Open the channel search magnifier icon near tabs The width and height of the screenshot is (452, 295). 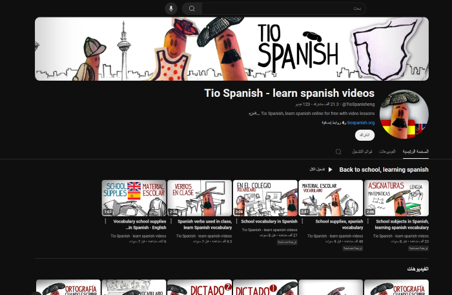(x=338, y=152)
